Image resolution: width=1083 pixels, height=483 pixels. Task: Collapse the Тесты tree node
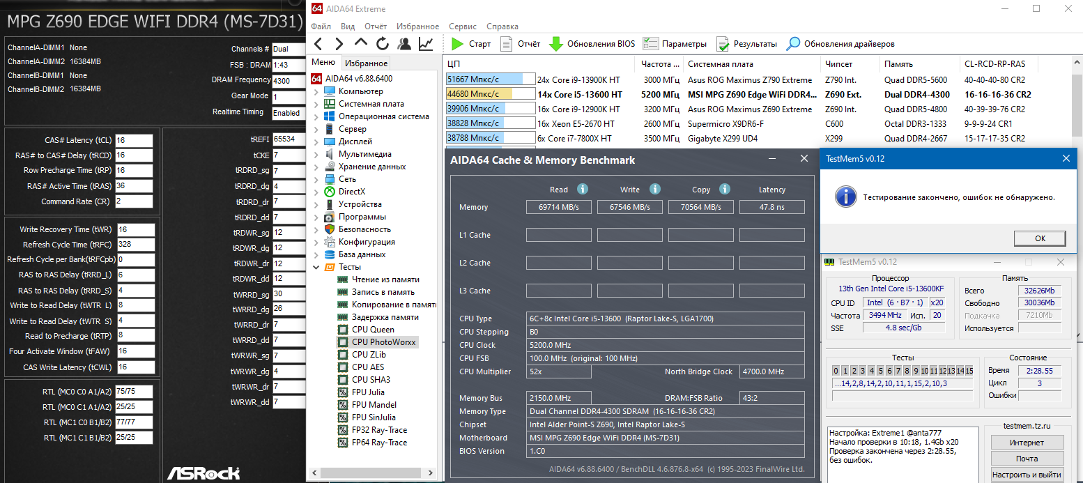tap(317, 267)
